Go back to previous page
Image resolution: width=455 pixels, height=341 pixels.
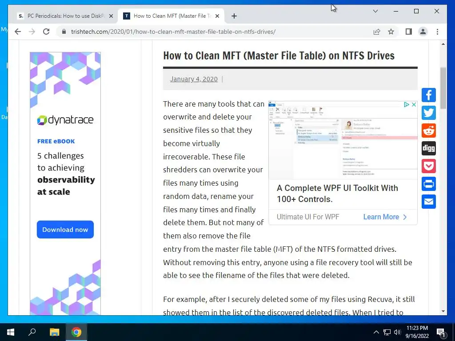coord(18,32)
